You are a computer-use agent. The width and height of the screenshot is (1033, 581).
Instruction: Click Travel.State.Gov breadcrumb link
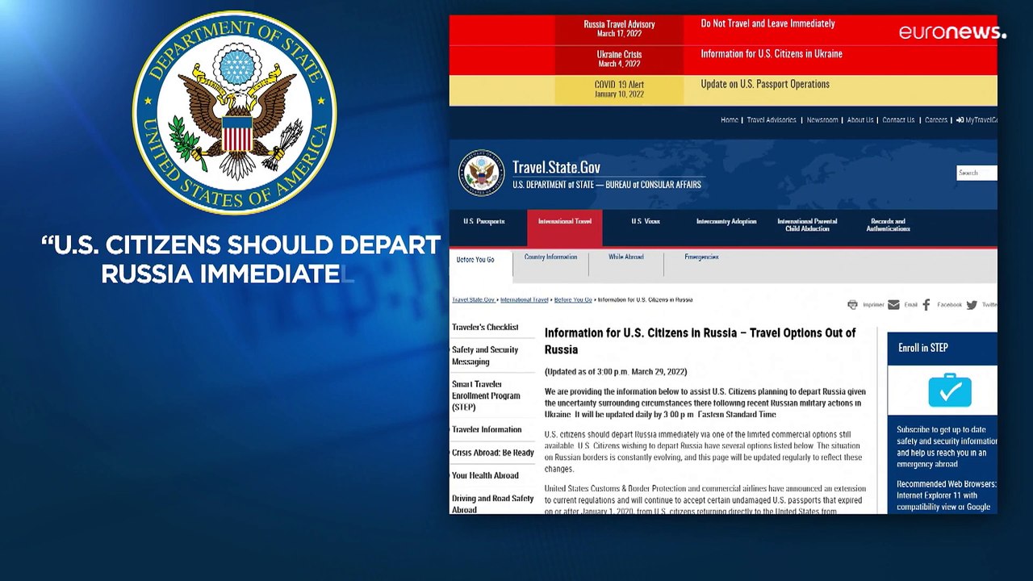coord(474,300)
